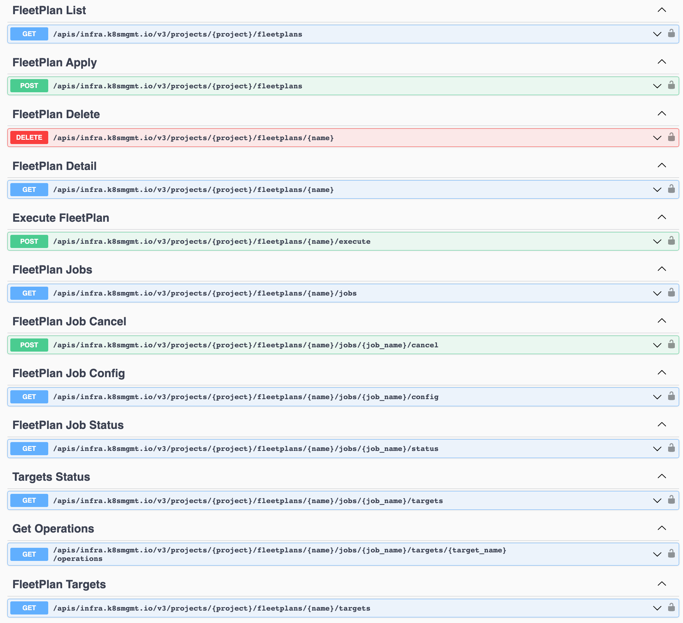The width and height of the screenshot is (683, 623).
Task: Collapse the FleetPlan Job Config section
Action: pyautogui.click(x=662, y=373)
